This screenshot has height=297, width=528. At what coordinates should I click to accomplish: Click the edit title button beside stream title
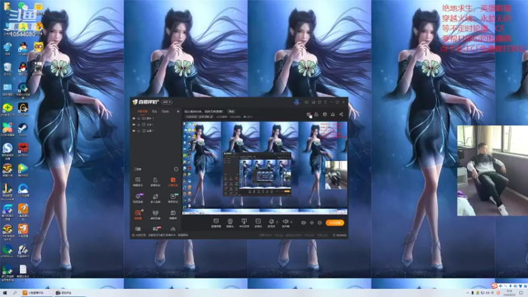[x=232, y=112]
